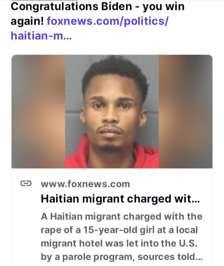Tap the word "charged" in the card headline
Image resolution: width=224 pixels, height=266 pixels.
coord(149,199)
